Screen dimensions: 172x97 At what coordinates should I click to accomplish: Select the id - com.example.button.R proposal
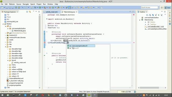[x=81, y=46]
